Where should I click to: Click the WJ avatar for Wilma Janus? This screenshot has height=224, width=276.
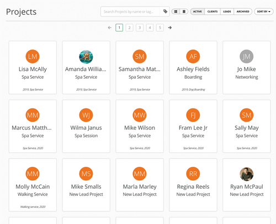tap(86, 115)
